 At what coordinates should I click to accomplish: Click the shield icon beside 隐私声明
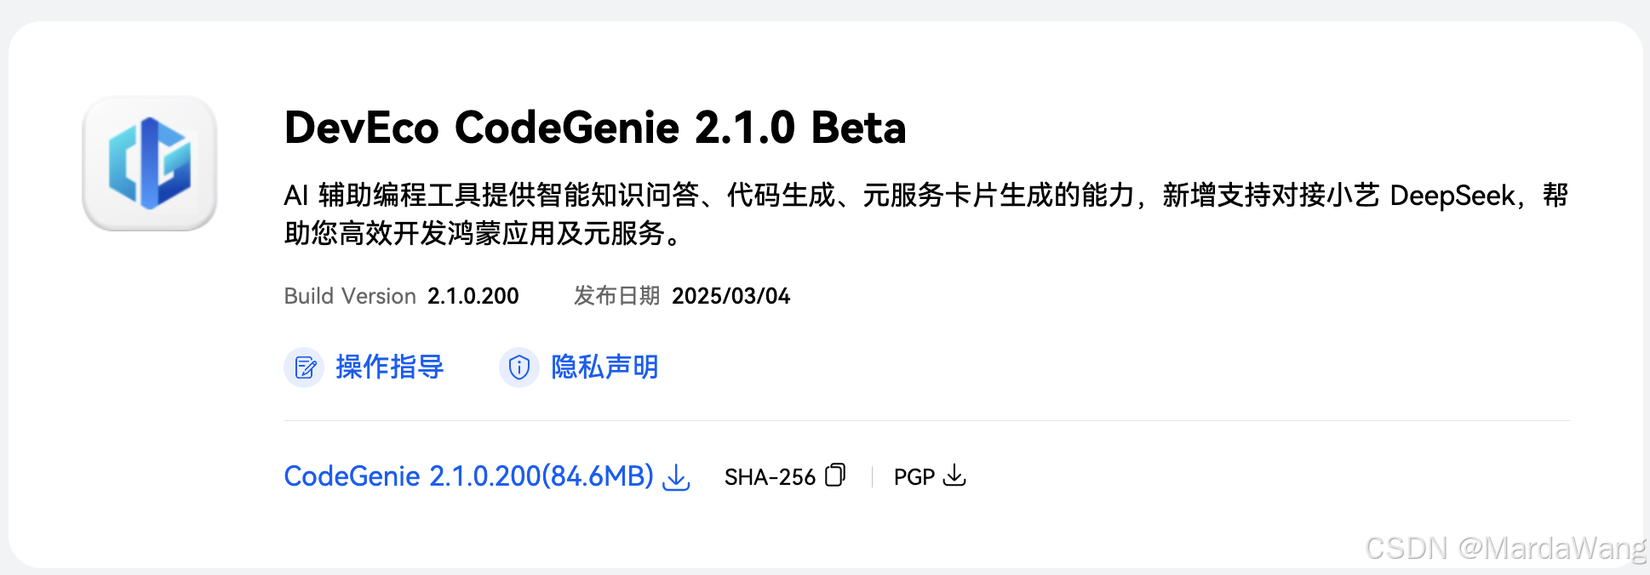point(519,367)
